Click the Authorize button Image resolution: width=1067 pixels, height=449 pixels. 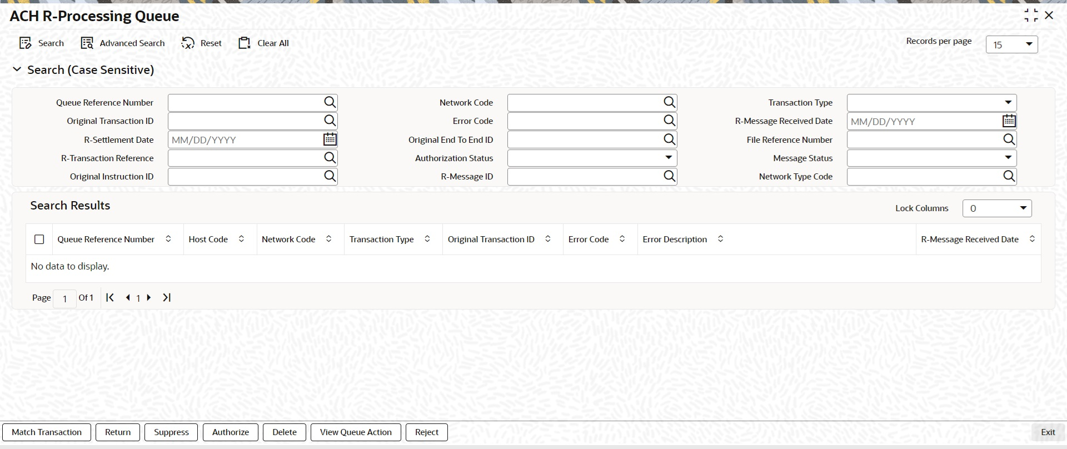231,432
